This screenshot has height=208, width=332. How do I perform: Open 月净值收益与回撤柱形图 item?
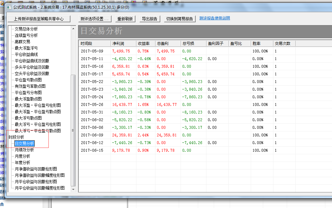click(36, 169)
